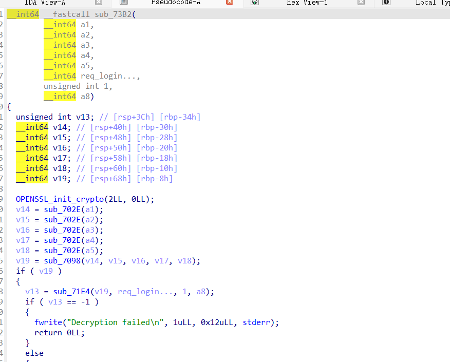Select parameter a8 in the function signature

(x=85, y=97)
